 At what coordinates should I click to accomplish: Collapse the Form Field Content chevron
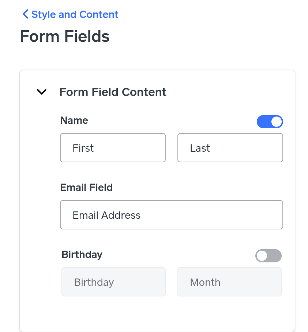point(42,92)
